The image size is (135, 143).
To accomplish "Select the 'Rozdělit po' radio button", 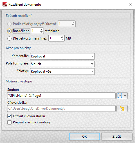I will [x=9, y=31].
